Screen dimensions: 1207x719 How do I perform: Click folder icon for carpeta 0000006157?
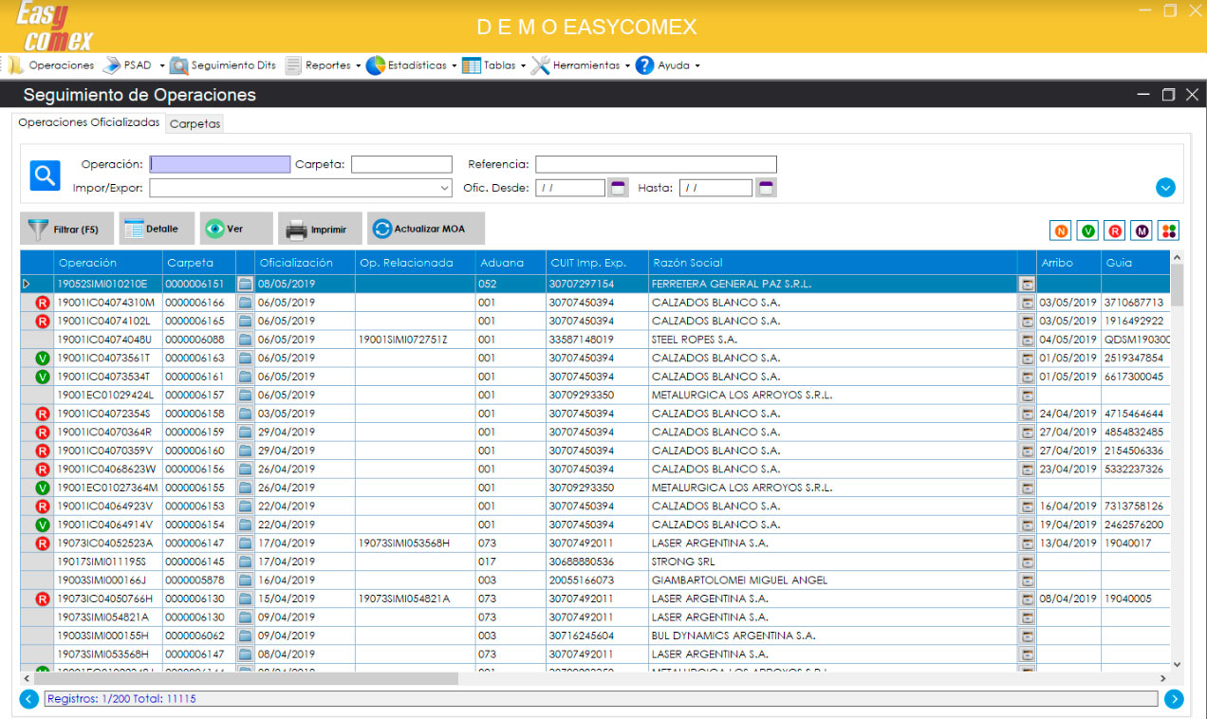point(245,395)
